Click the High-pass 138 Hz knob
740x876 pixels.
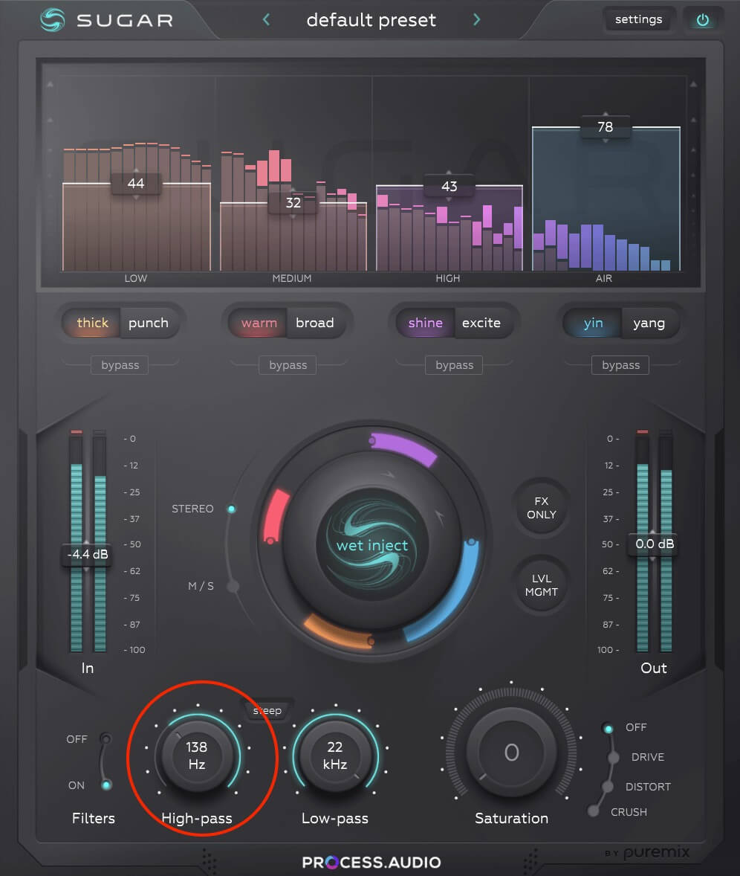(196, 756)
